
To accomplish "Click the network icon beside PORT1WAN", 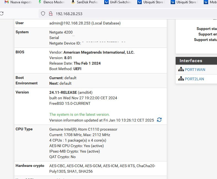I will point(181,69).
